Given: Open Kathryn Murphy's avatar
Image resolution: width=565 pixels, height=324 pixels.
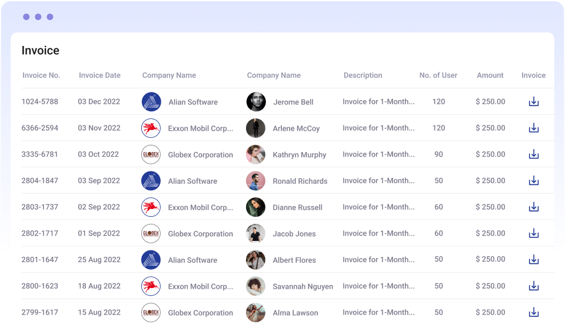Looking at the screenshot, I should [x=256, y=154].
